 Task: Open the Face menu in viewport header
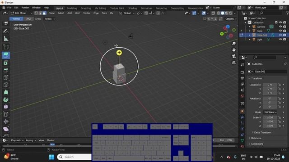point(104,13)
